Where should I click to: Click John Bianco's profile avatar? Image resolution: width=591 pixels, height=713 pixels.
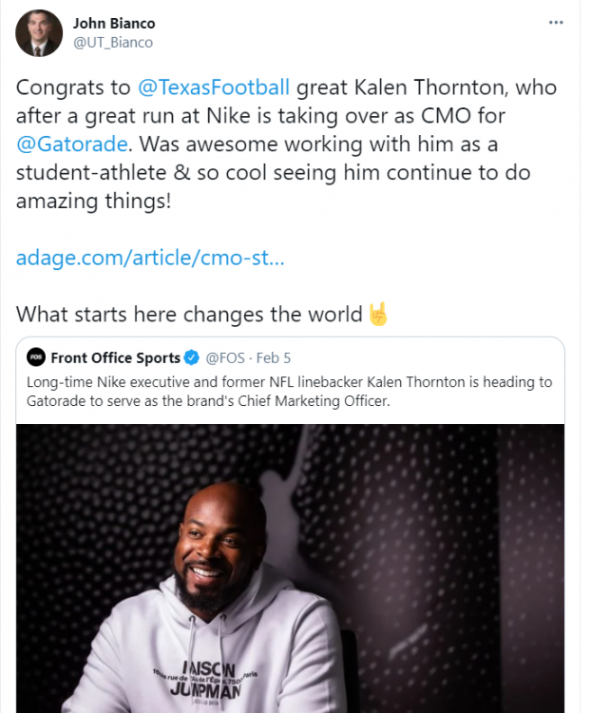[39, 33]
